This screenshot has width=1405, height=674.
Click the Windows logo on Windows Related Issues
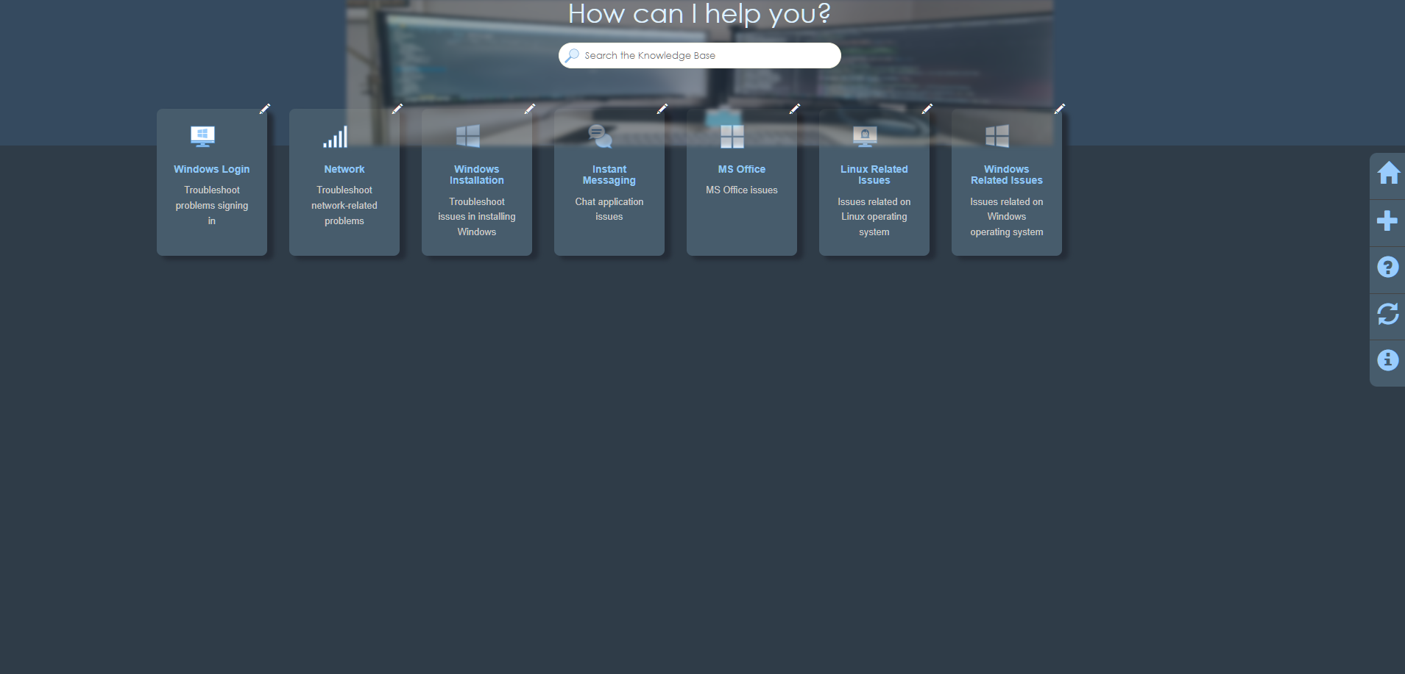[x=997, y=137]
